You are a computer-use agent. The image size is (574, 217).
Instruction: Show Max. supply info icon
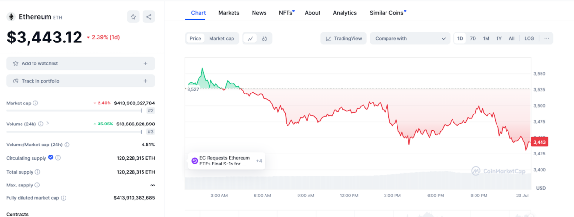(x=37, y=185)
